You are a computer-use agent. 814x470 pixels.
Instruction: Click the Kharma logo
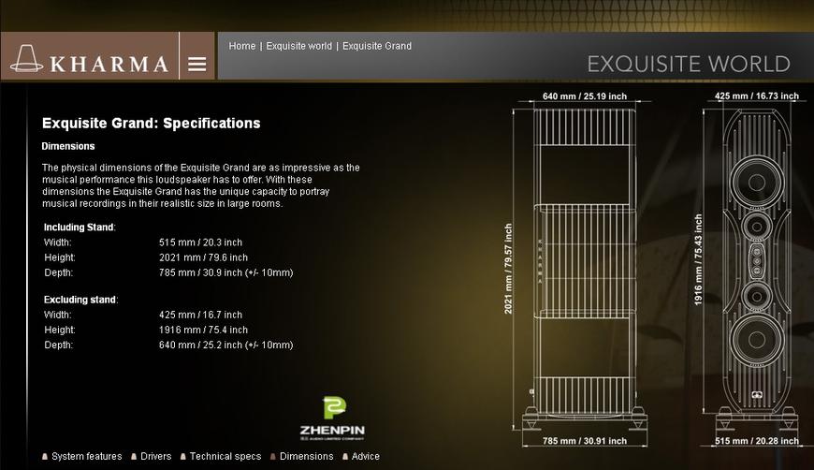coord(89,59)
